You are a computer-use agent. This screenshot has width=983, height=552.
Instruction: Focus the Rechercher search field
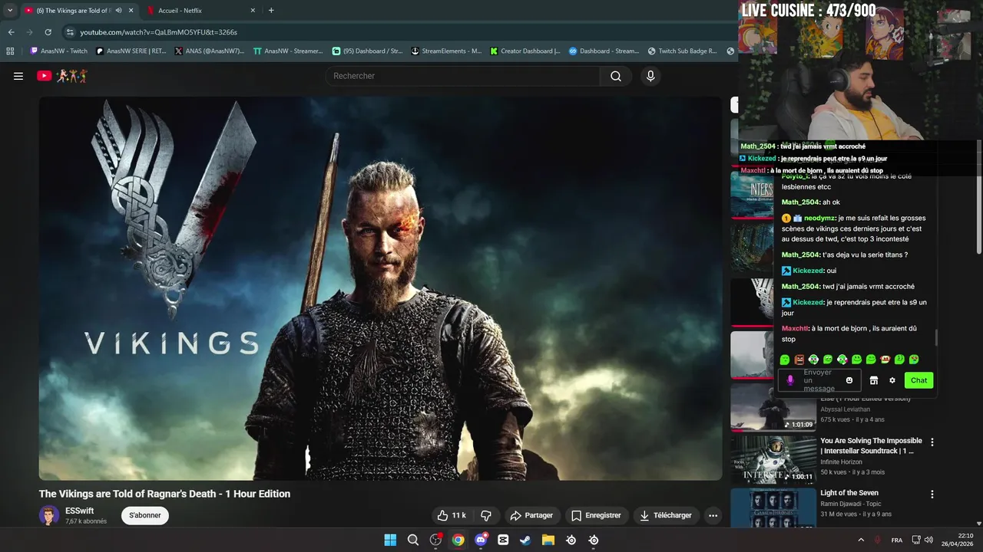click(x=463, y=76)
